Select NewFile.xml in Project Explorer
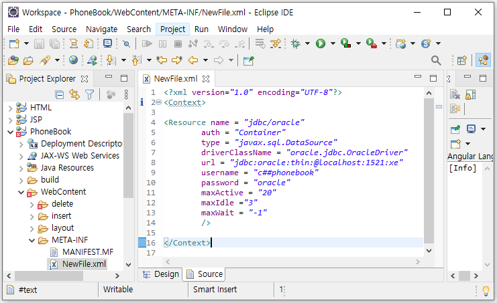 77,264
